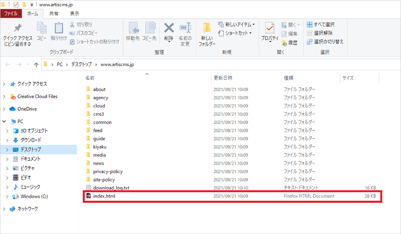Switch to the ホーム (Home) tab

point(33,14)
